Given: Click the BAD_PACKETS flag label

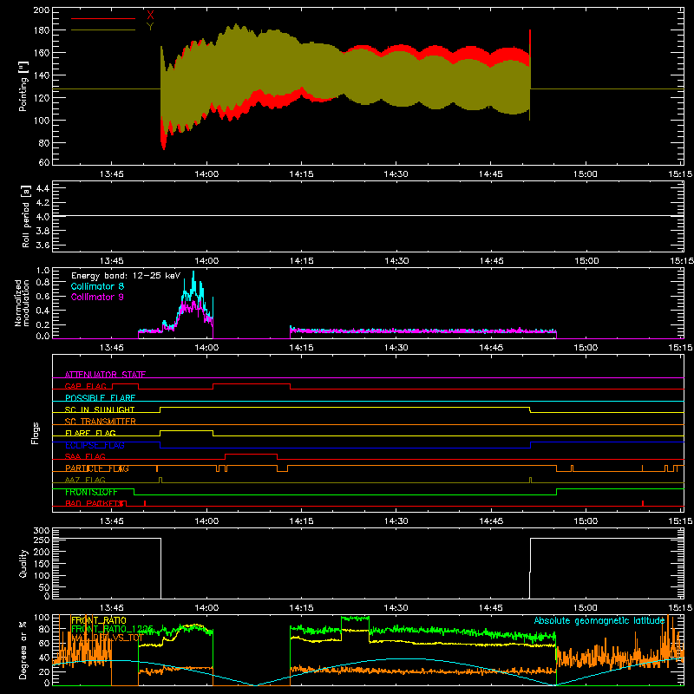Looking at the screenshot, I should [95, 503].
